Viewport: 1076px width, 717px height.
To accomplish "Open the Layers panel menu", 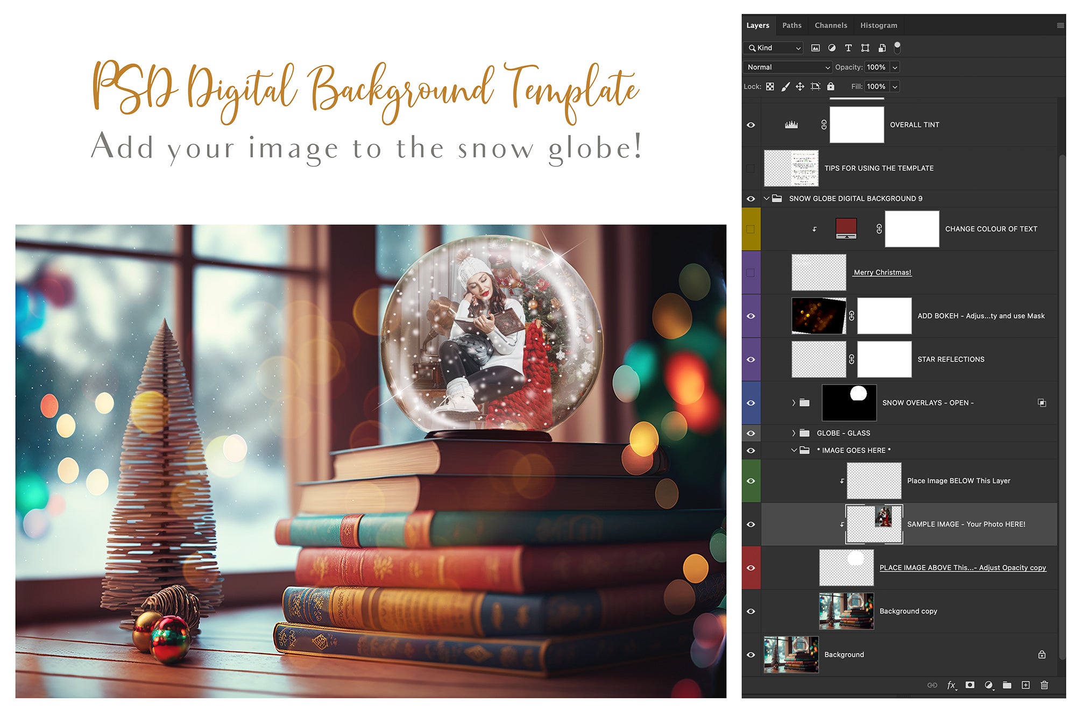I will click(x=1061, y=25).
